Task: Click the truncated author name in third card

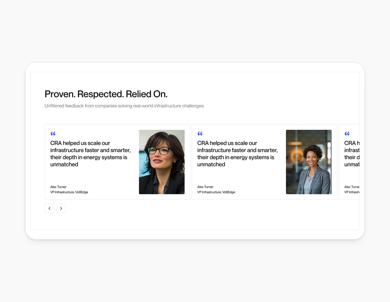Action: click(x=352, y=187)
